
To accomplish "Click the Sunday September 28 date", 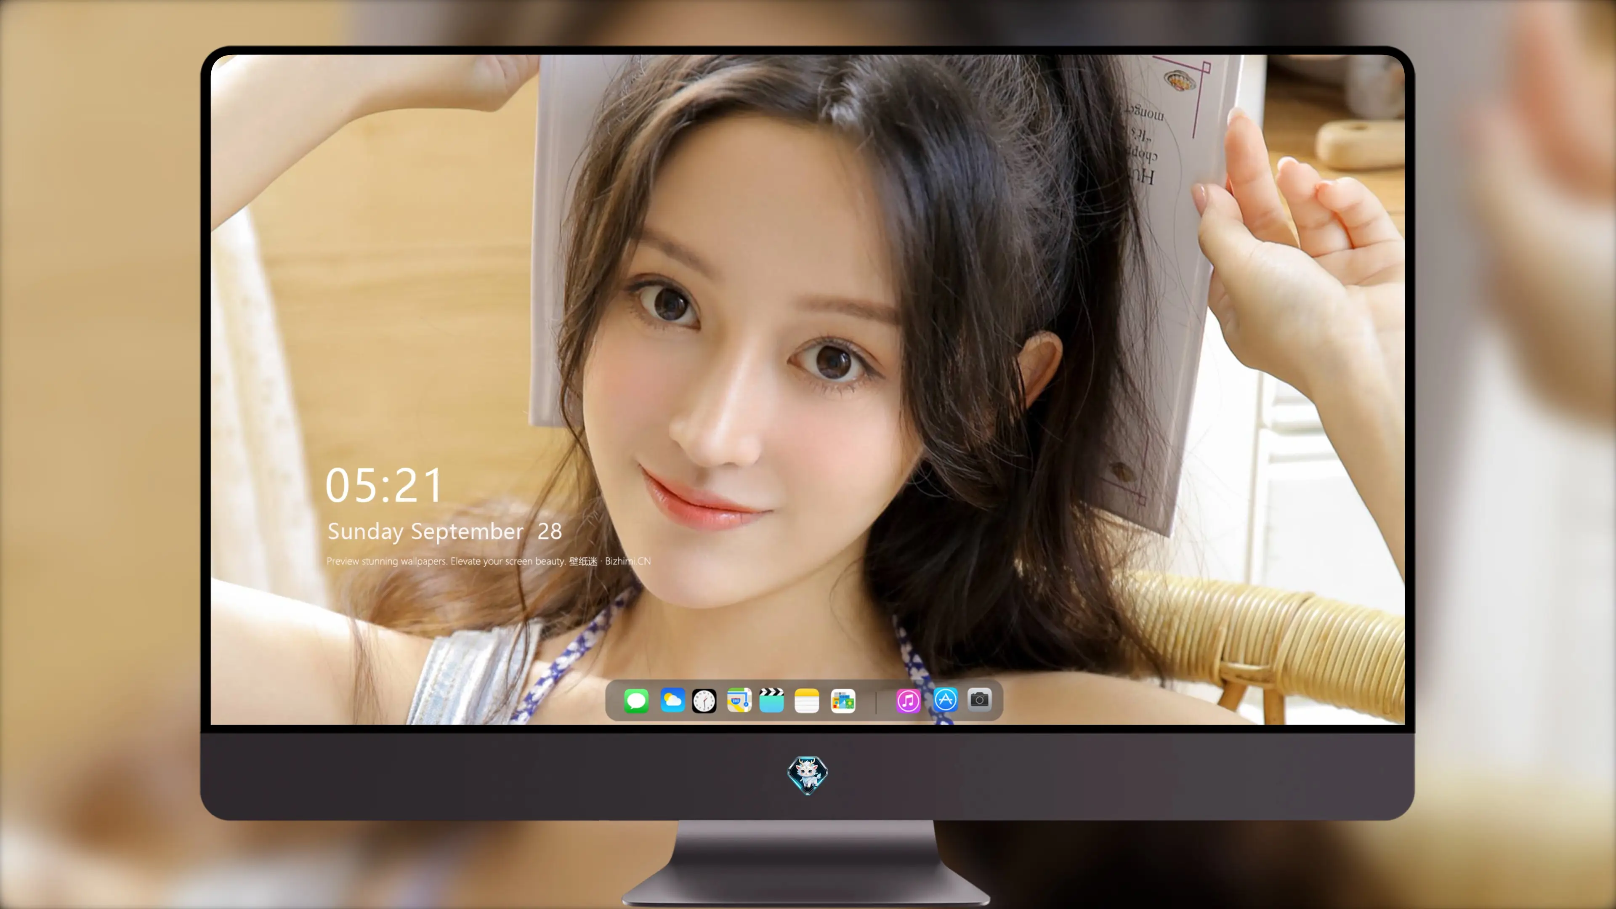I will pos(444,532).
